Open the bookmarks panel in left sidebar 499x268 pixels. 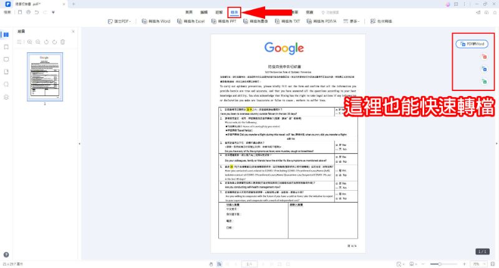[6, 47]
